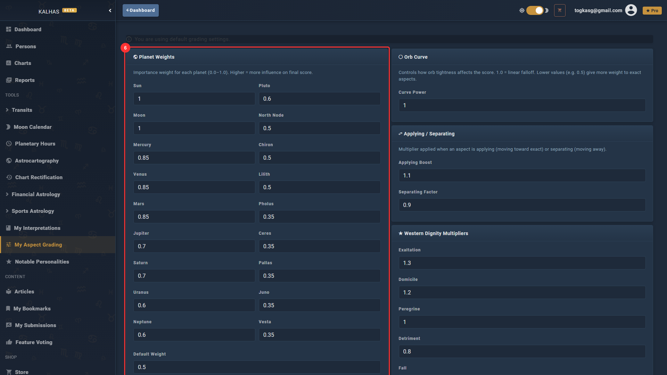Go to the Reports page
Image resolution: width=667 pixels, height=375 pixels.
[25, 80]
